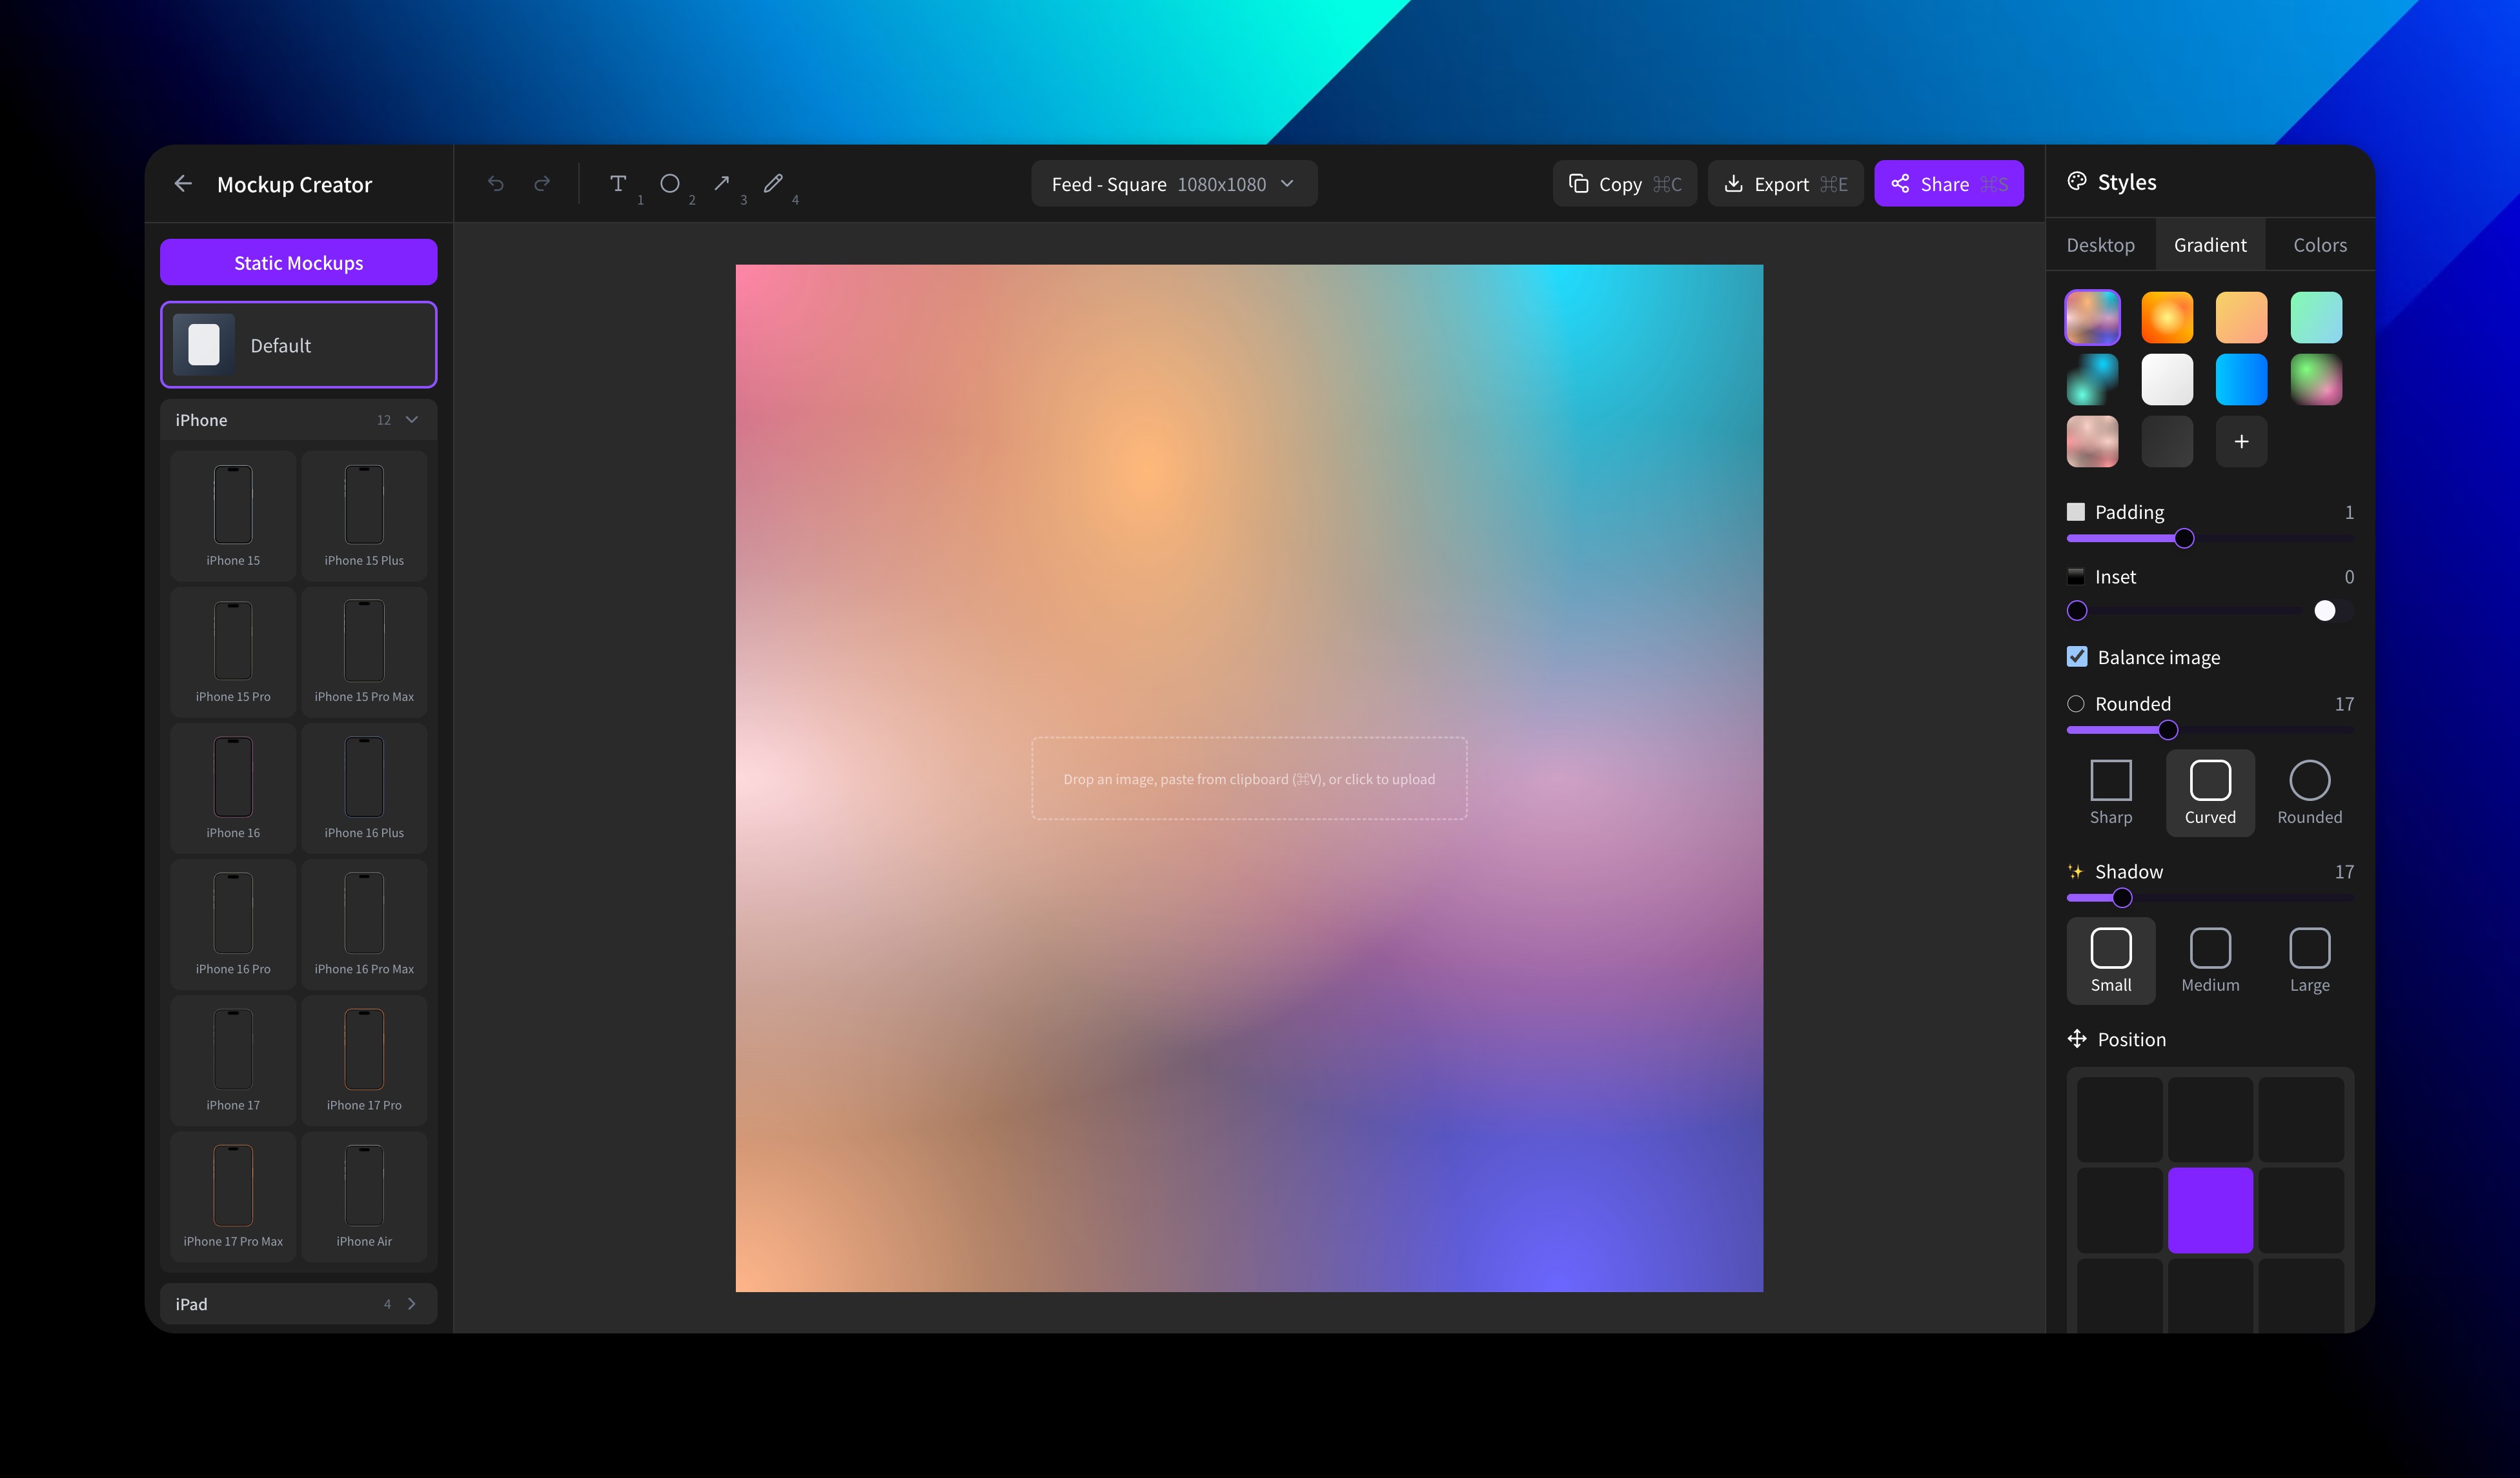Image resolution: width=2520 pixels, height=1478 pixels.
Task: Toggle the Balance image checkbox
Action: [2077, 657]
